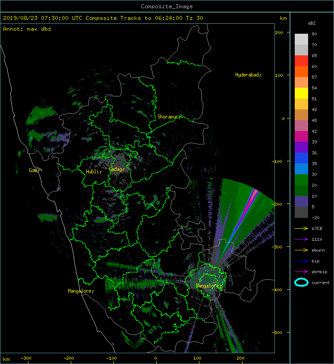Click the Shorapur city label

click(x=169, y=117)
